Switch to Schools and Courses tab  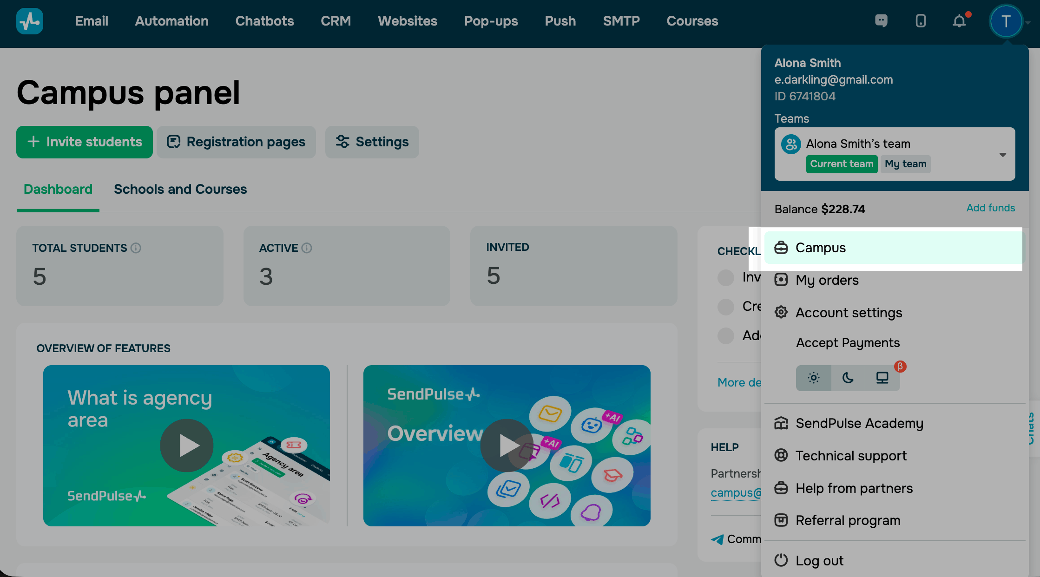[x=180, y=189]
